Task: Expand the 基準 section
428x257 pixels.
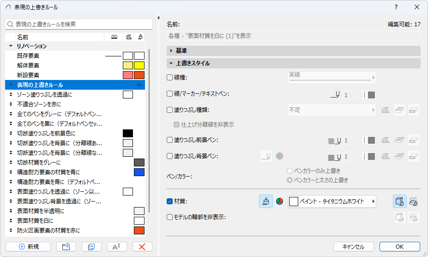Action: tap(171, 50)
